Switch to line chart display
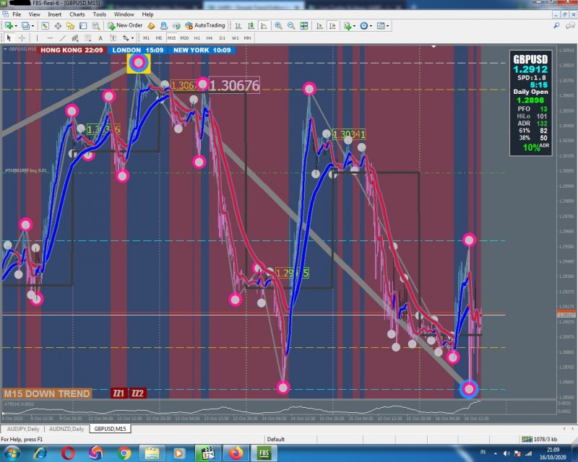This screenshot has width=578, height=462. click(263, 25)
